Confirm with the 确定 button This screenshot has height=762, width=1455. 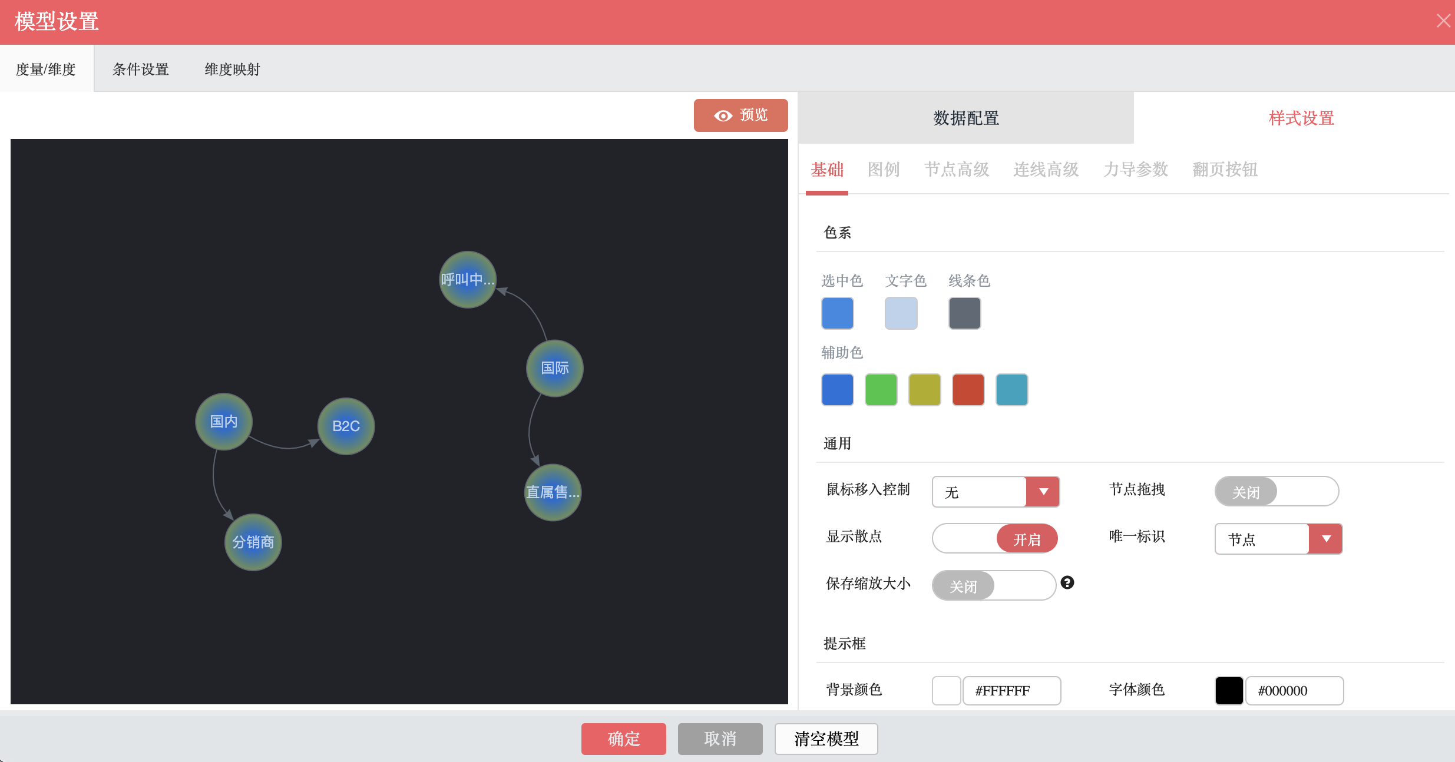pyautogui.click(x=623, y=738)
